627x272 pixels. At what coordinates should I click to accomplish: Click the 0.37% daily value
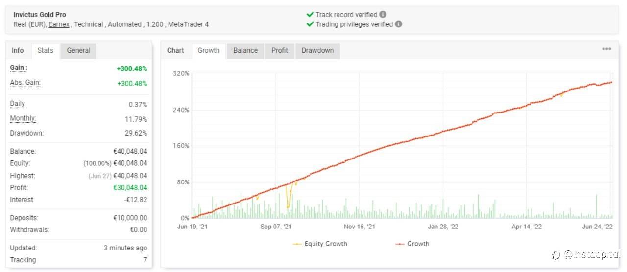(x=138, y=104)
